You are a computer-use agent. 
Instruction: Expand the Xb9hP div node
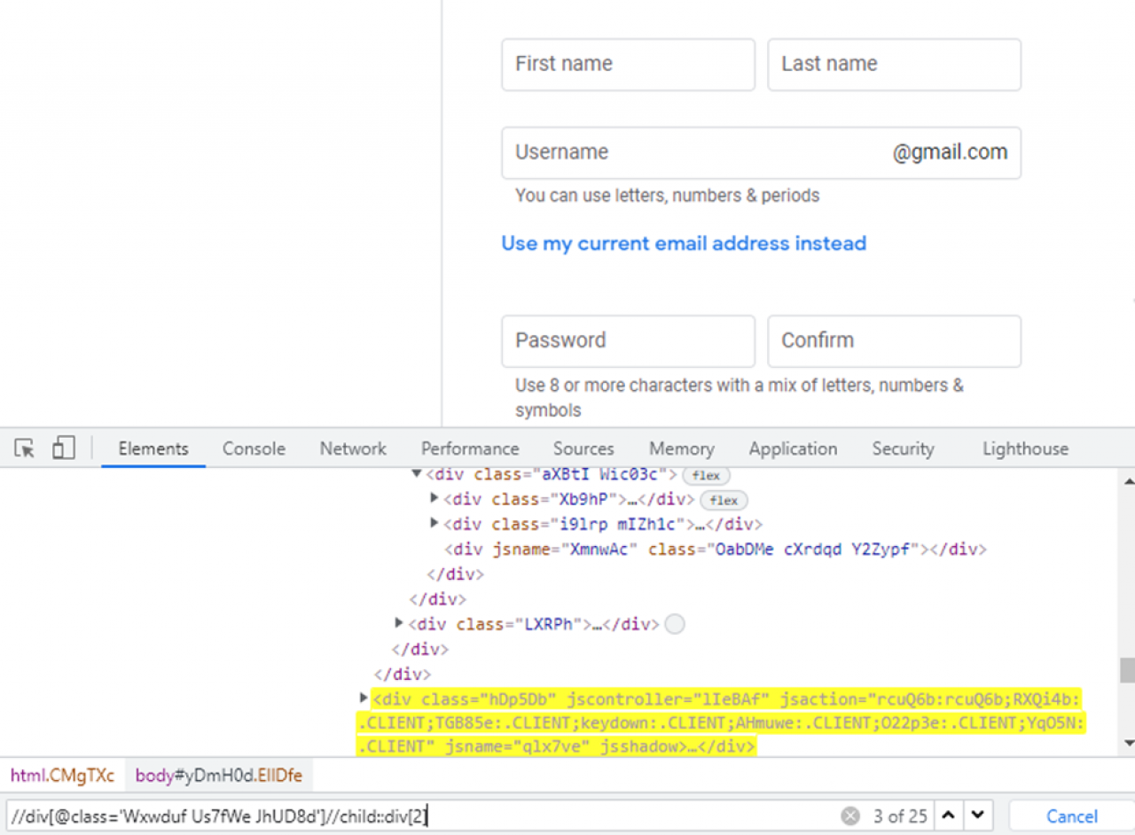434,498
